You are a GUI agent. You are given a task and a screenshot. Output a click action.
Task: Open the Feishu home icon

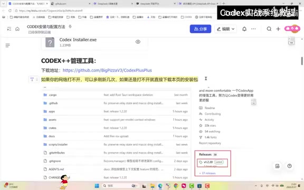point(17,29)
